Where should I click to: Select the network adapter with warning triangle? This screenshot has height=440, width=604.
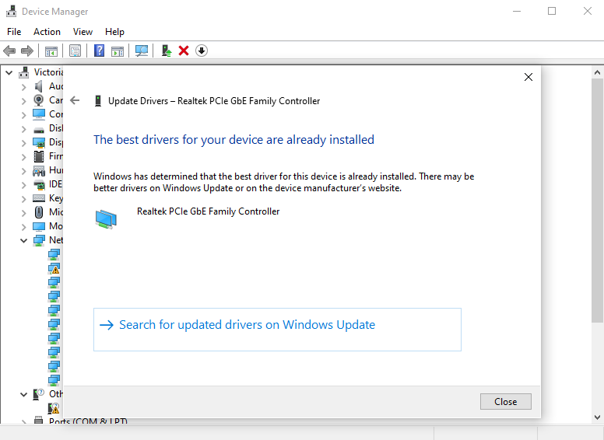(x=54, y=268)
